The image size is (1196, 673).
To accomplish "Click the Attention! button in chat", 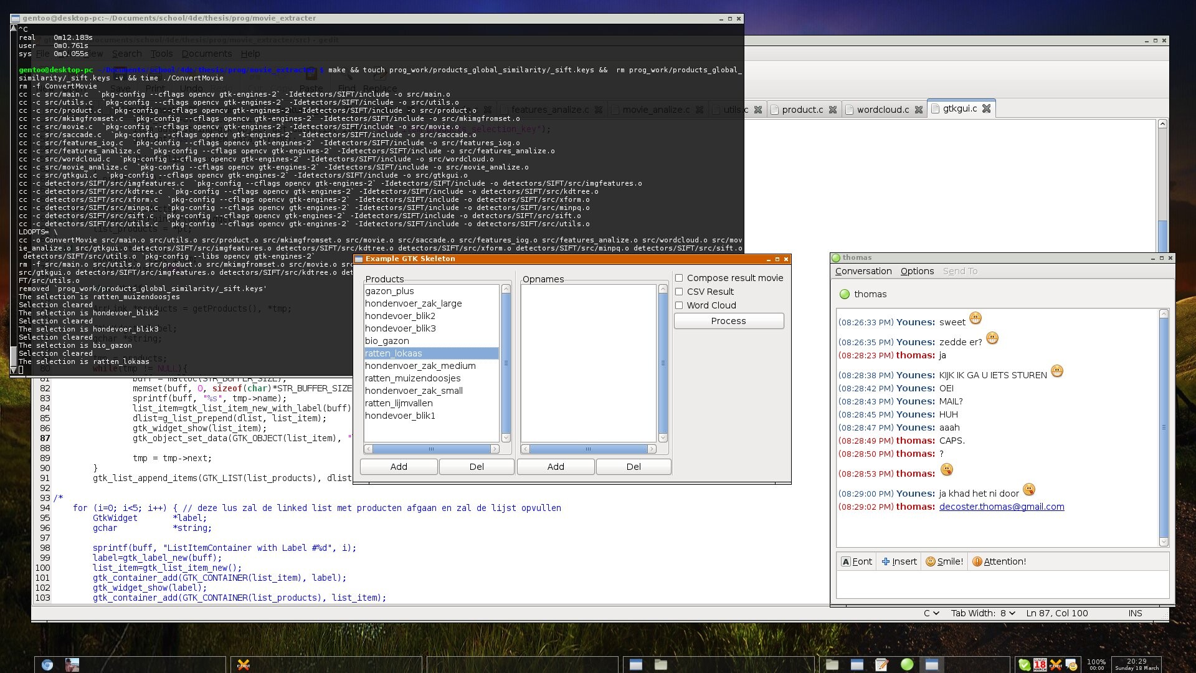I will coord(999,561).
